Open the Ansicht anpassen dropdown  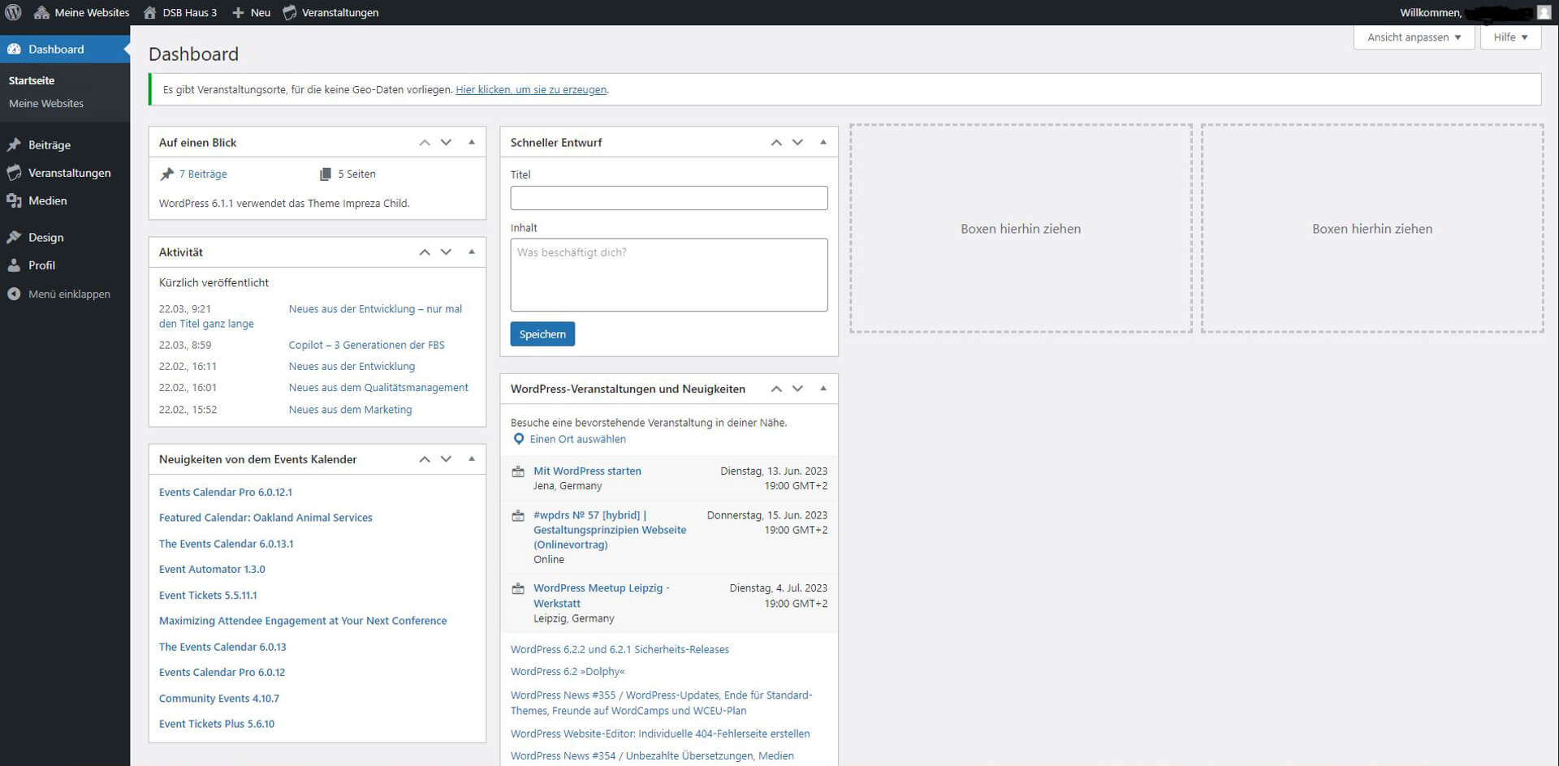(x=1414, y=37)
